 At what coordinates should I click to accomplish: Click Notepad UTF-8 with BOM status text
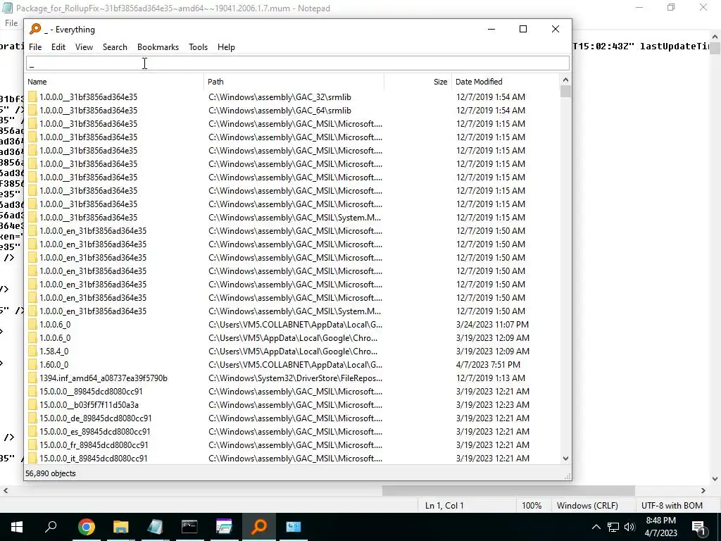point(672,506)
